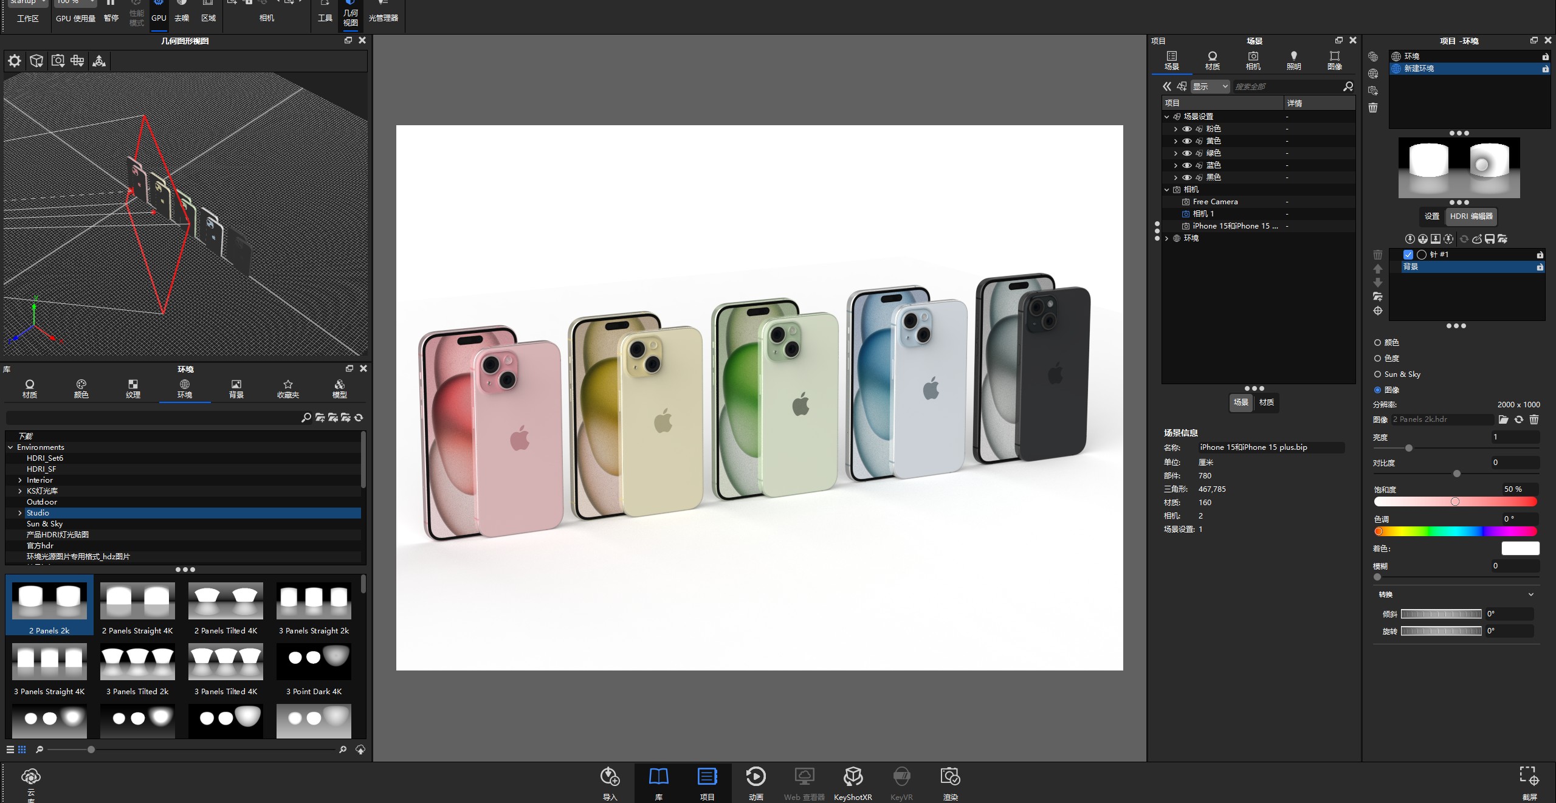Toggle the 库 (Library) panel from bottom bar

658,783
